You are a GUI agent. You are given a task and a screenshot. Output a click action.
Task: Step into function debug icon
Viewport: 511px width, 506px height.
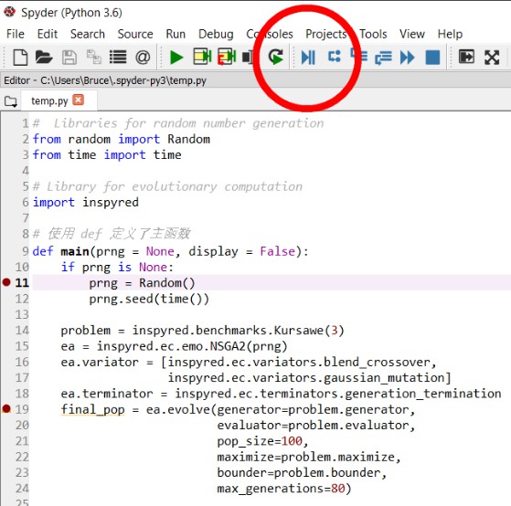[x=358, y=56]
